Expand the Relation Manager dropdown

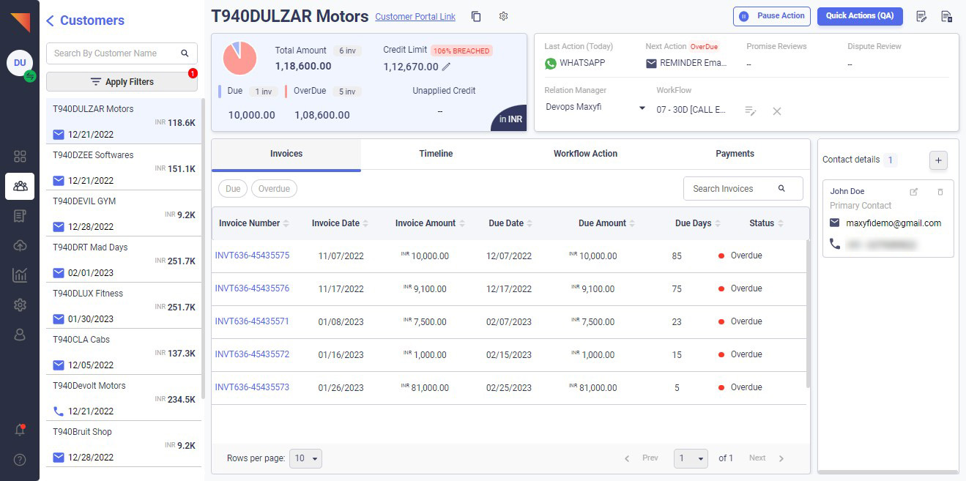[642, 108]
